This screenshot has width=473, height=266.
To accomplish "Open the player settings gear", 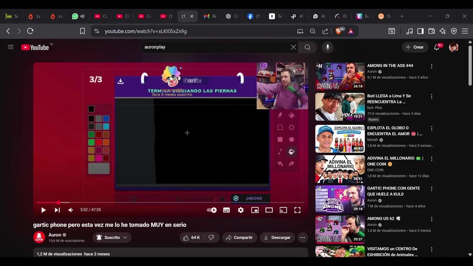I will pos(241,210).
